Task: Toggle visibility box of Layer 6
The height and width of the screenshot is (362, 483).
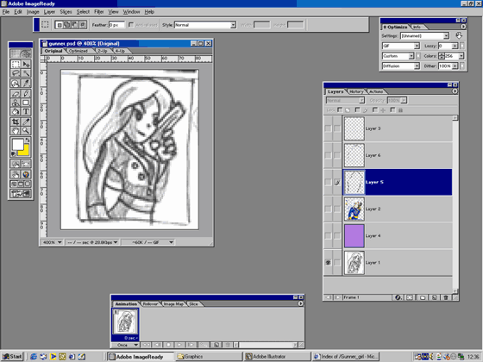Action: [328, 155]
